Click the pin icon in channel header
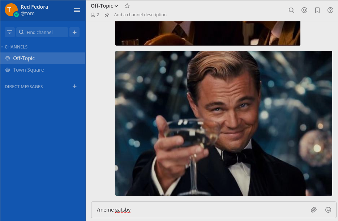Image resolution: width=338 pixels, height=221 pixels. click(107, 15)
